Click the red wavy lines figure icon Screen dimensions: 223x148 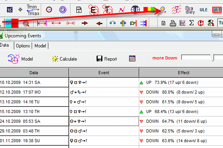[176, 10]
